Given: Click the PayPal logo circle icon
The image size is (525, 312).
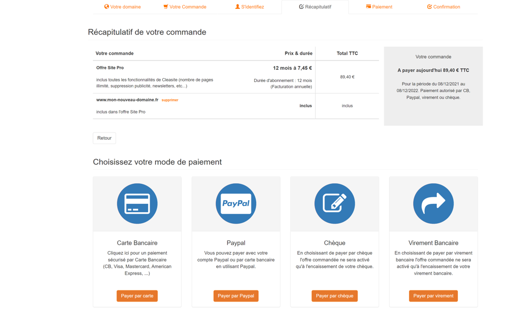Looking at the screenshot, I should coord(236,203).
